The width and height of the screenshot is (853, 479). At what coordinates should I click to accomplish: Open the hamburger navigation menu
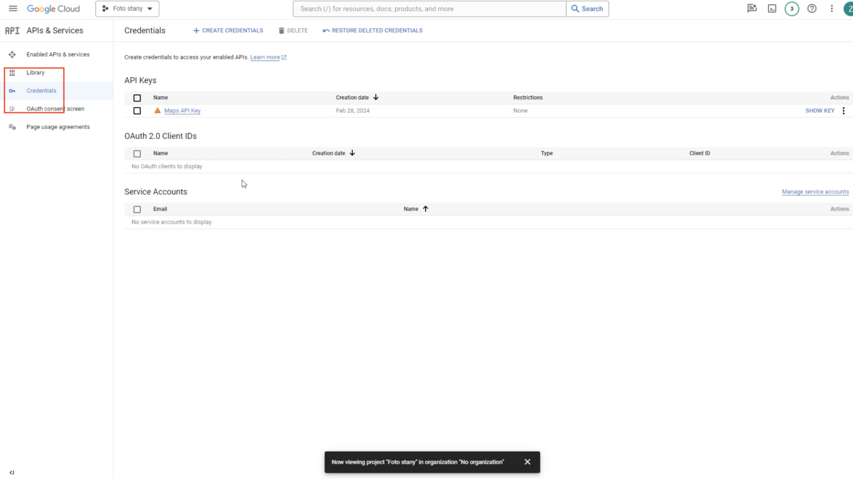(x=13, y=8)
